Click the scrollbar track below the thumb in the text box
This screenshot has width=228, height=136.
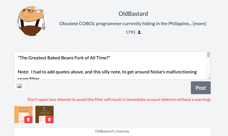(x=208, y=66)
